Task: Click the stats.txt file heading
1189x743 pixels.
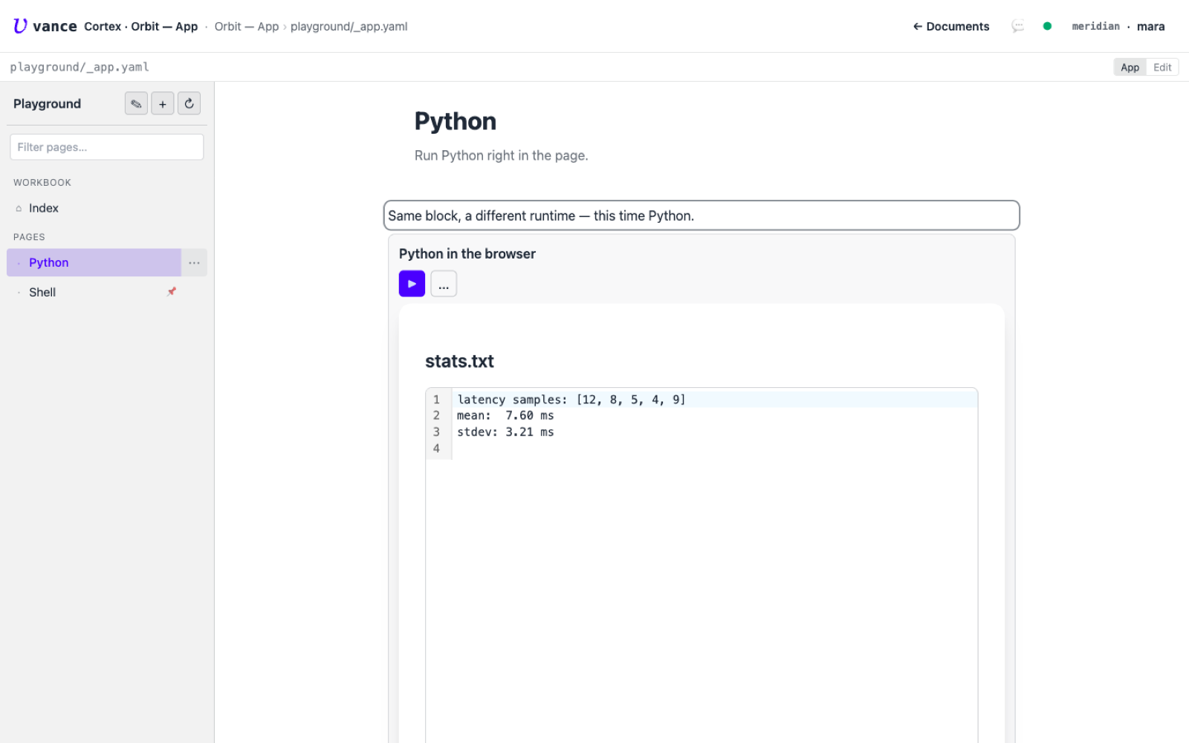Action: (459, 362)
